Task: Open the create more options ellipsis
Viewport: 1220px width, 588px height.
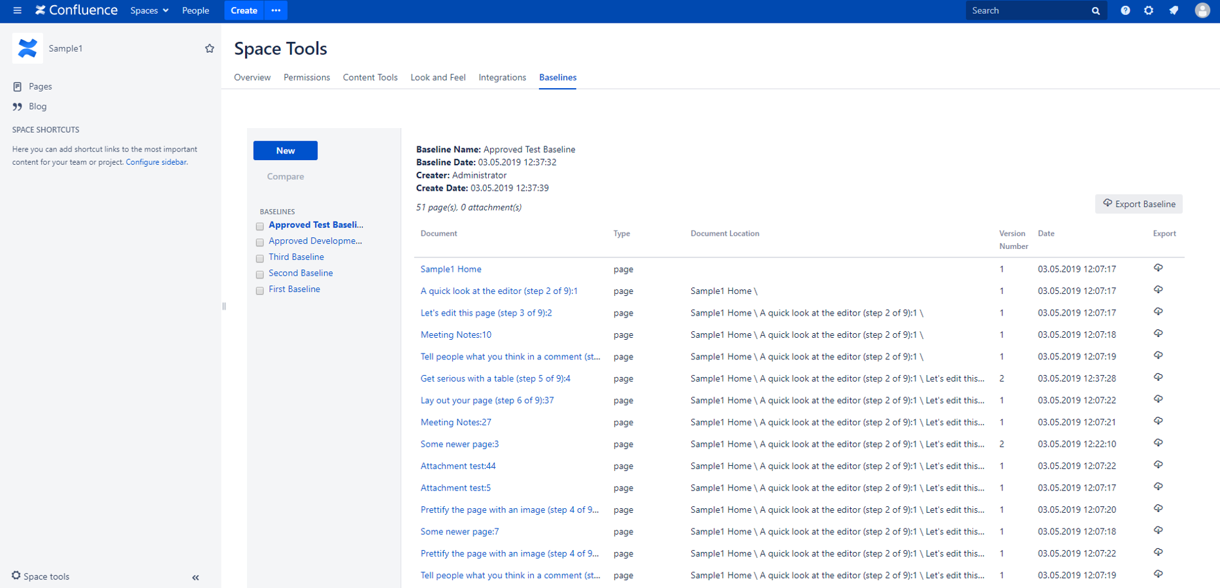Action: coord(276,10)
